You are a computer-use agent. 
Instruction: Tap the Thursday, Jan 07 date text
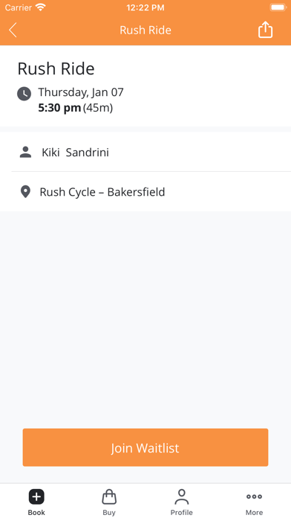81,92
